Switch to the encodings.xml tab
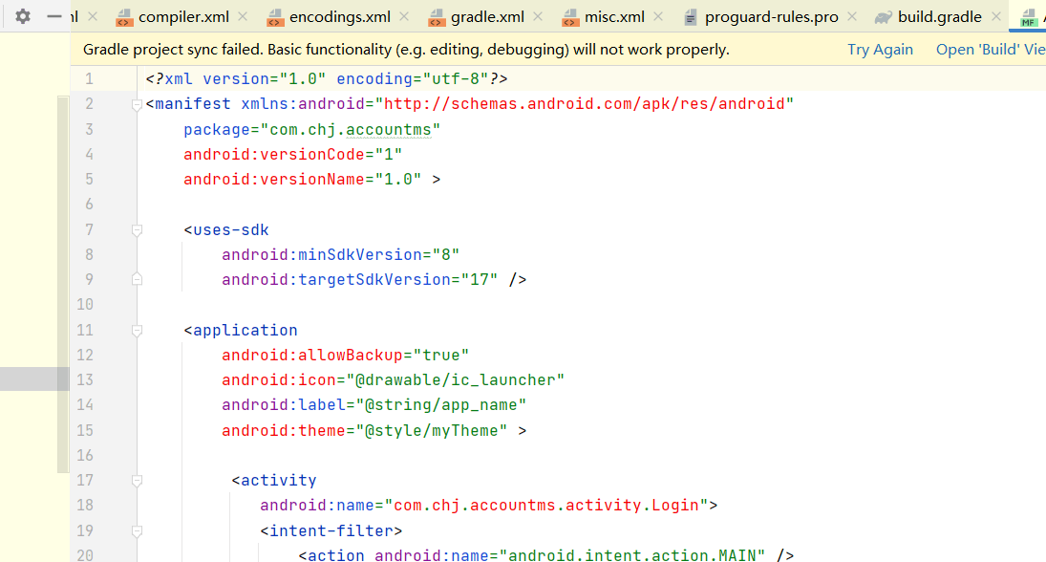 point(339,16)
